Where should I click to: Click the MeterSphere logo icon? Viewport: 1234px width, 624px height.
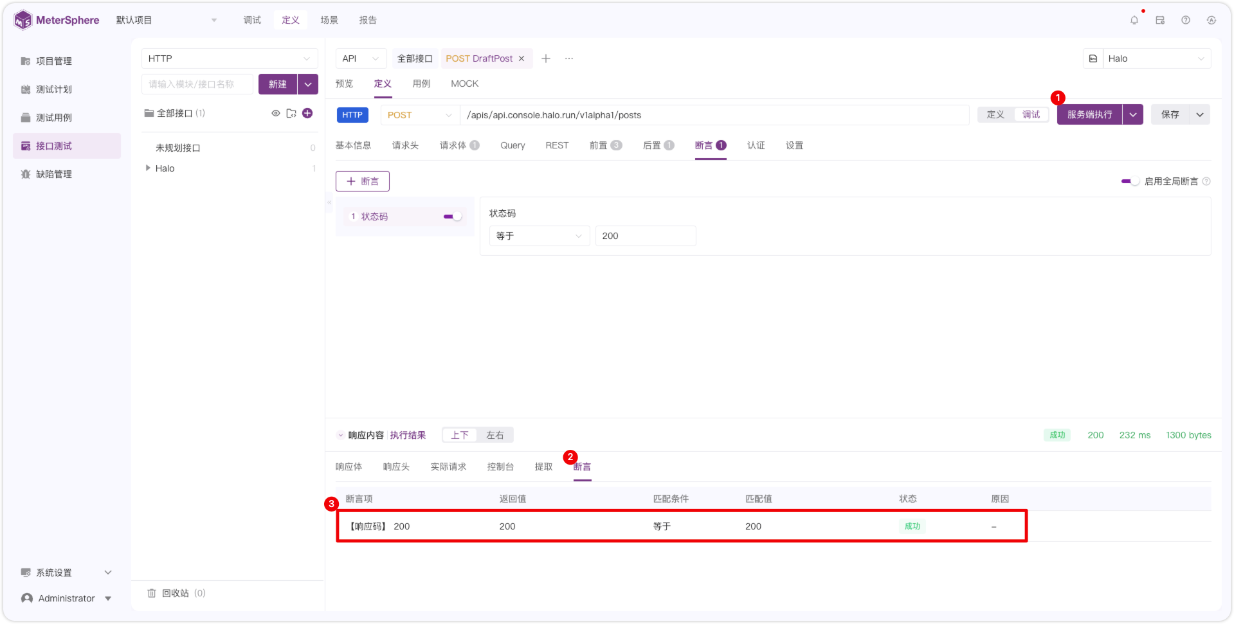click(23, 20)
